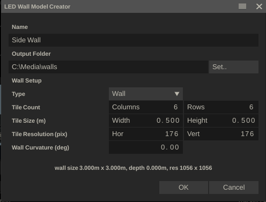Click the LED Wall Model Creator title text
This screenshot has width=266, height=202.
coord(38,6)
